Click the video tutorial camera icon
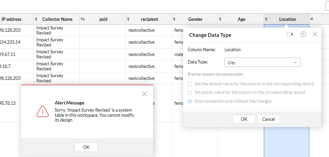Viewport: 329px width, 157px height. [x=290, y=34]
